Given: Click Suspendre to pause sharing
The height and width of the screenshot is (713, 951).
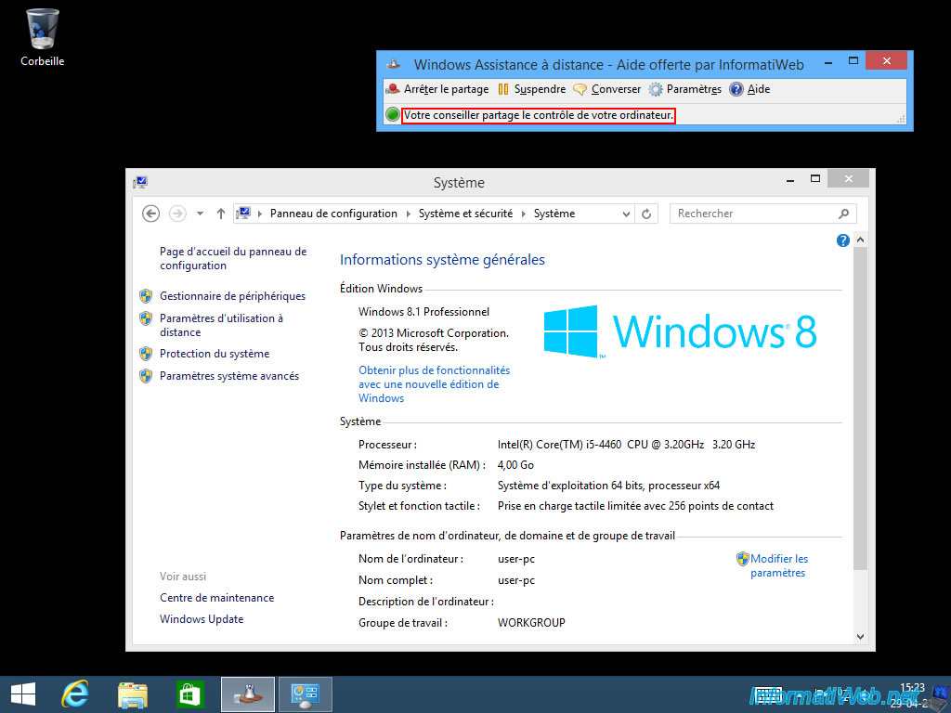Looking at the screenshot, I should tap(532, 89).
